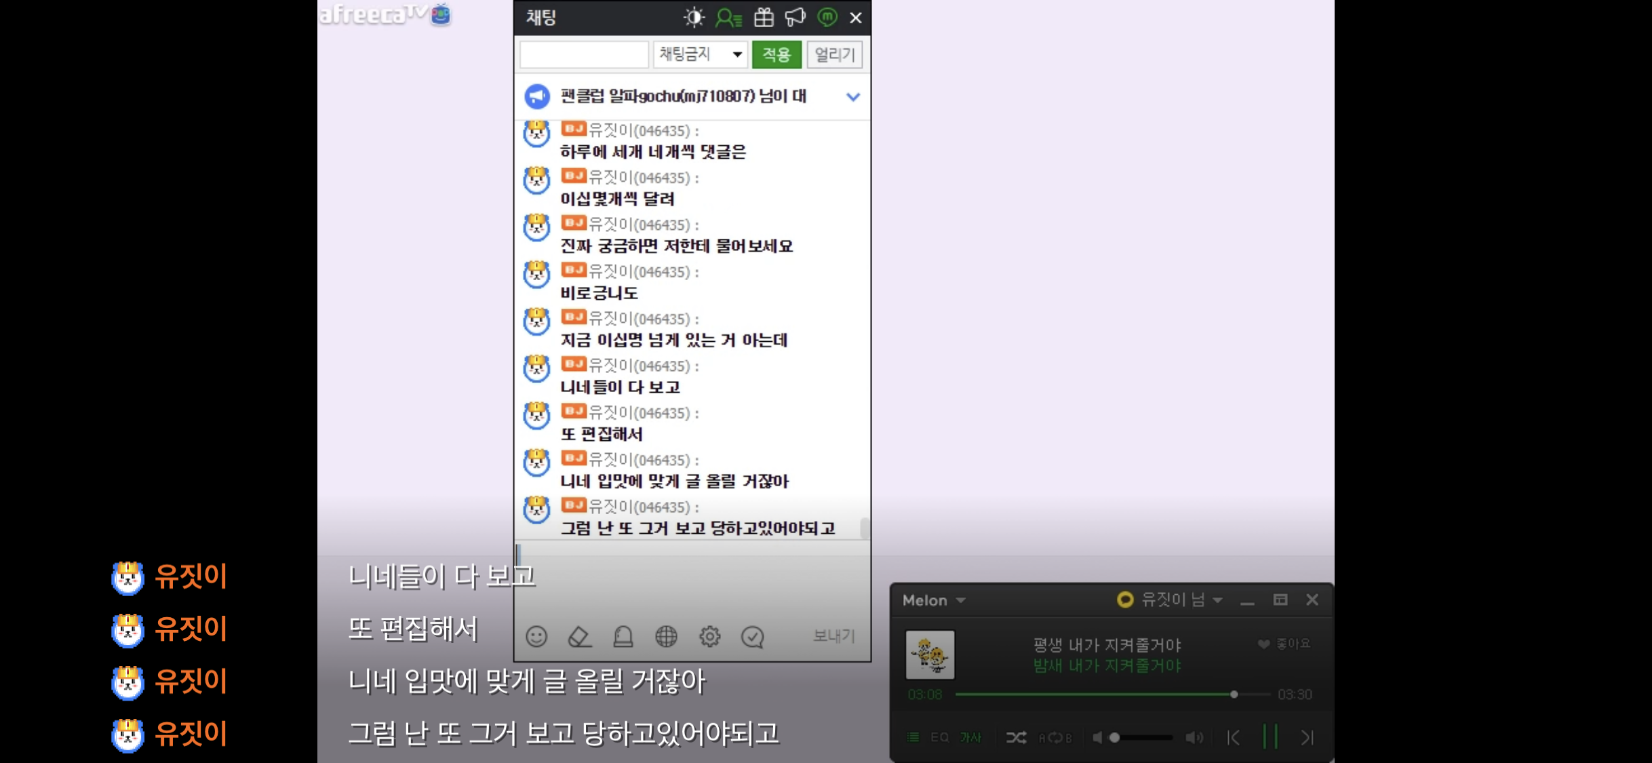Open chat settings gear icon
Image resolution: width=1652 pixels, height=763 pixels.
709,636
